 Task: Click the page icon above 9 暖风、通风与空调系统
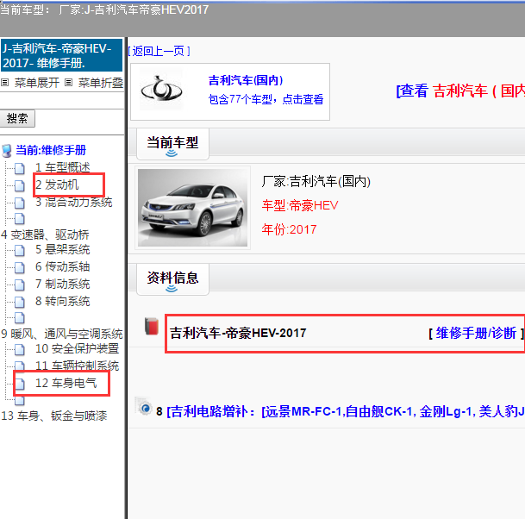point(20,317)
